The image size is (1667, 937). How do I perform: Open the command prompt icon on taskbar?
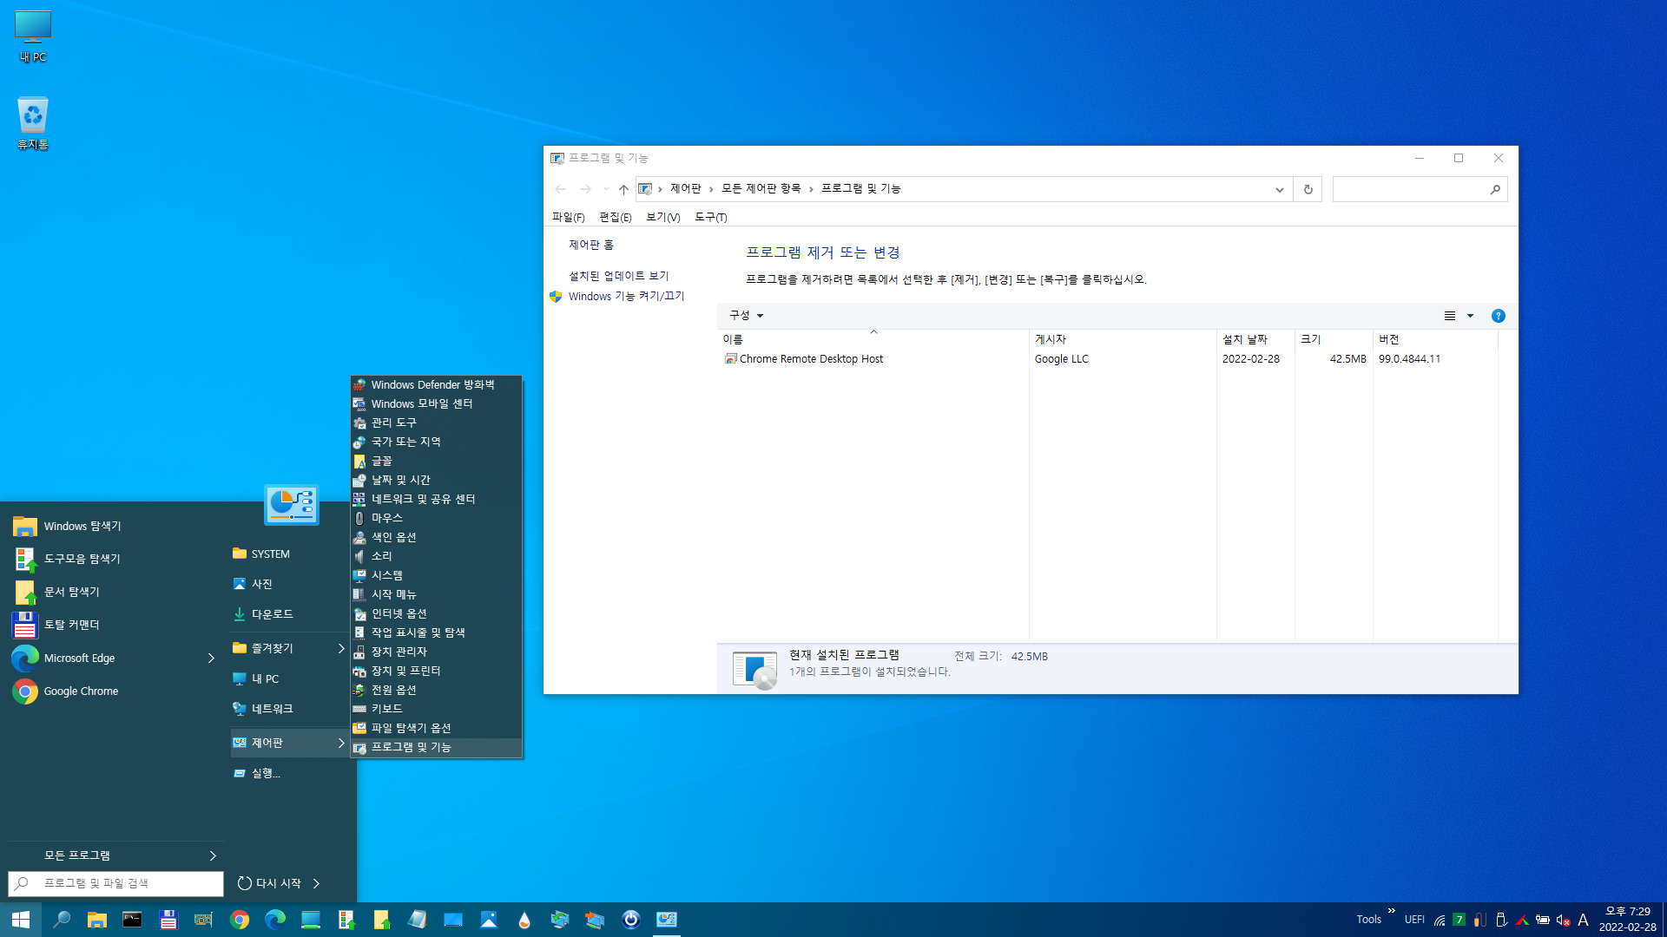pos(132,920)
